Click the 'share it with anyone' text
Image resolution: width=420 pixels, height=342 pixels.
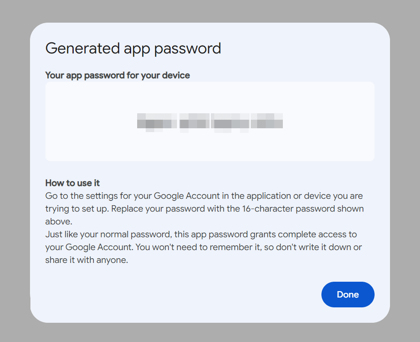pos(86,260)
